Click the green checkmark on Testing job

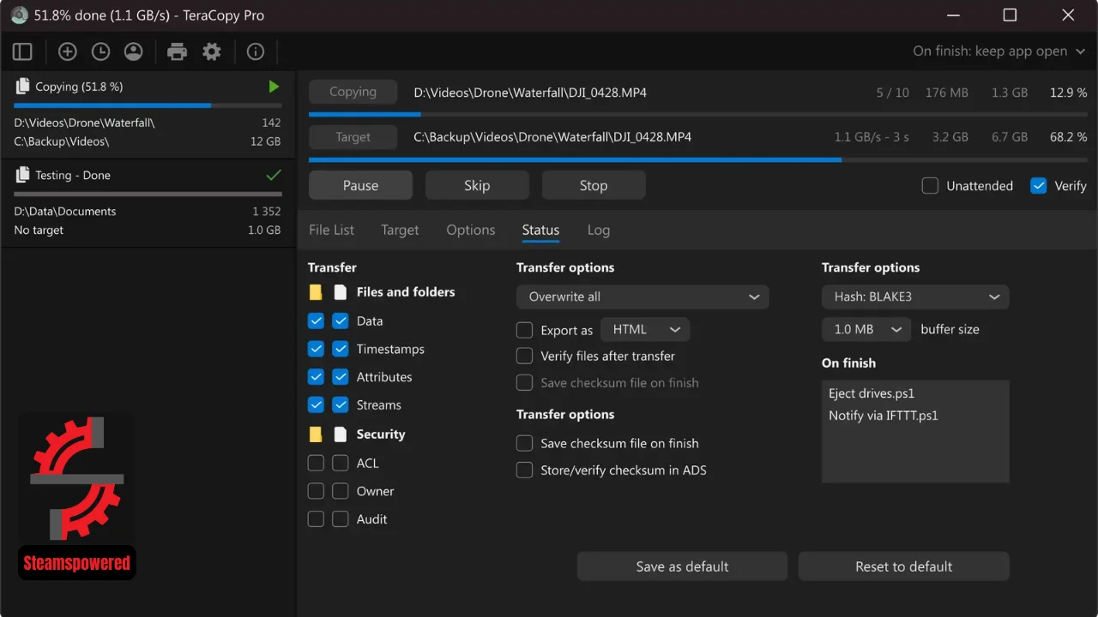(274, 175)
